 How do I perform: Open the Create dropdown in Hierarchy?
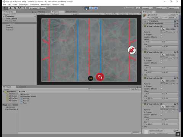[x=6, y=14]
